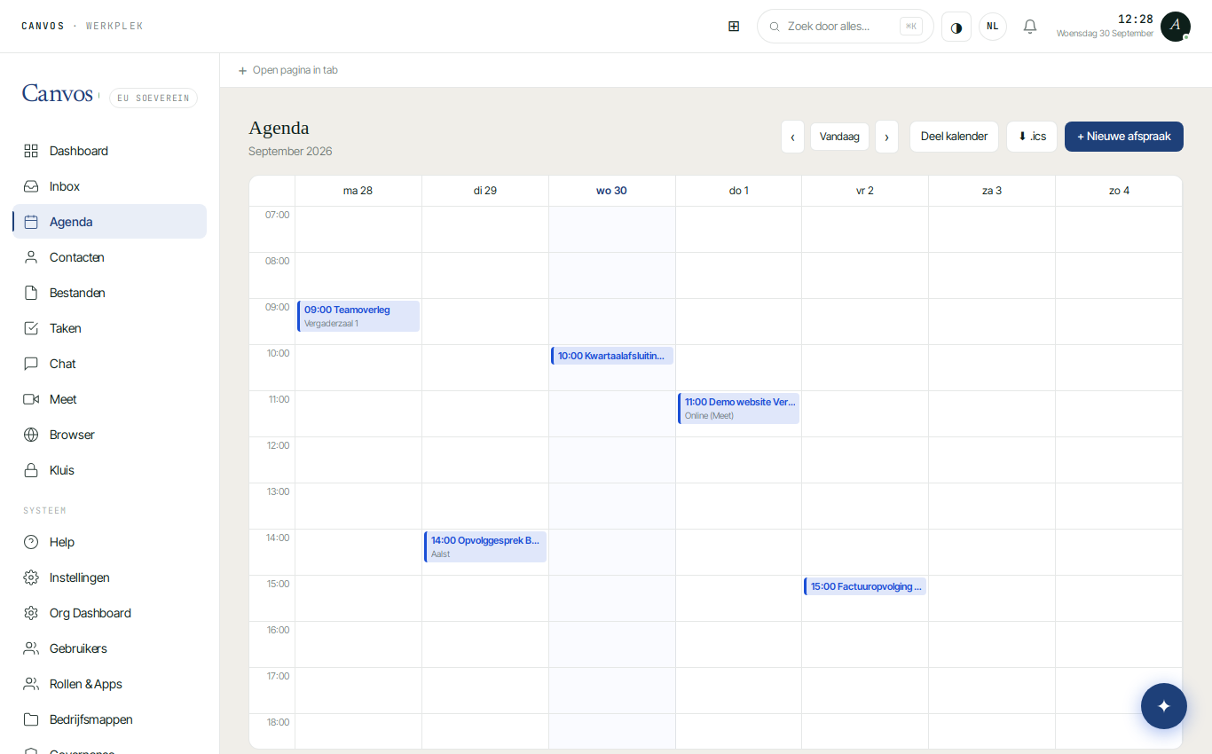Open the 11:00 Demo website event
Image resolution: width=1212 pixels, height=754 pixels.
click(x=738, y=408)
